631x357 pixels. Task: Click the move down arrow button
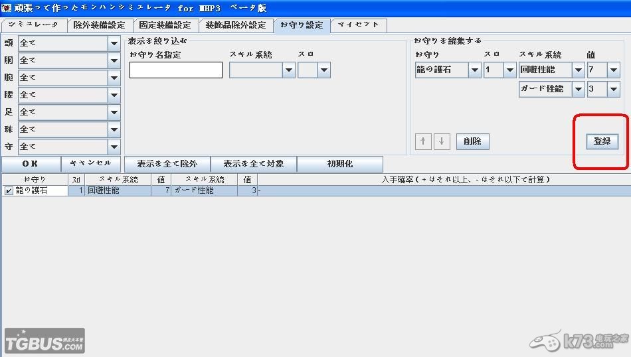pos(442,141)
